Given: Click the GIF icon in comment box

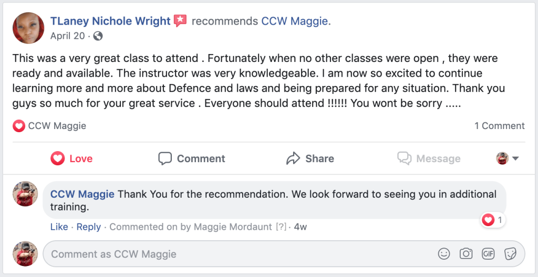Looking at the screenshot, I should coord(488,254).
